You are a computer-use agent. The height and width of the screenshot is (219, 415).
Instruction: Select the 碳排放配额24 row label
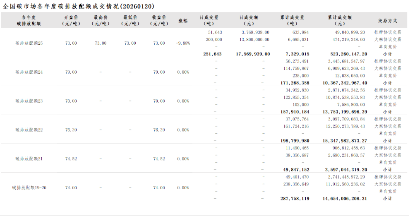pos(29,72)
